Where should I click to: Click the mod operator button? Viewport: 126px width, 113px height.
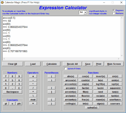tap(33, 100)
